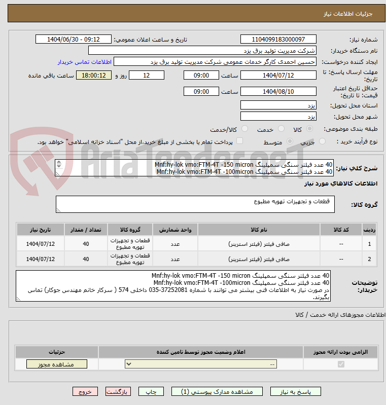This screenshot has height=405, width=386.
Task: Open the مشاهده مجوز button
Action: click(x=57, y=364)
